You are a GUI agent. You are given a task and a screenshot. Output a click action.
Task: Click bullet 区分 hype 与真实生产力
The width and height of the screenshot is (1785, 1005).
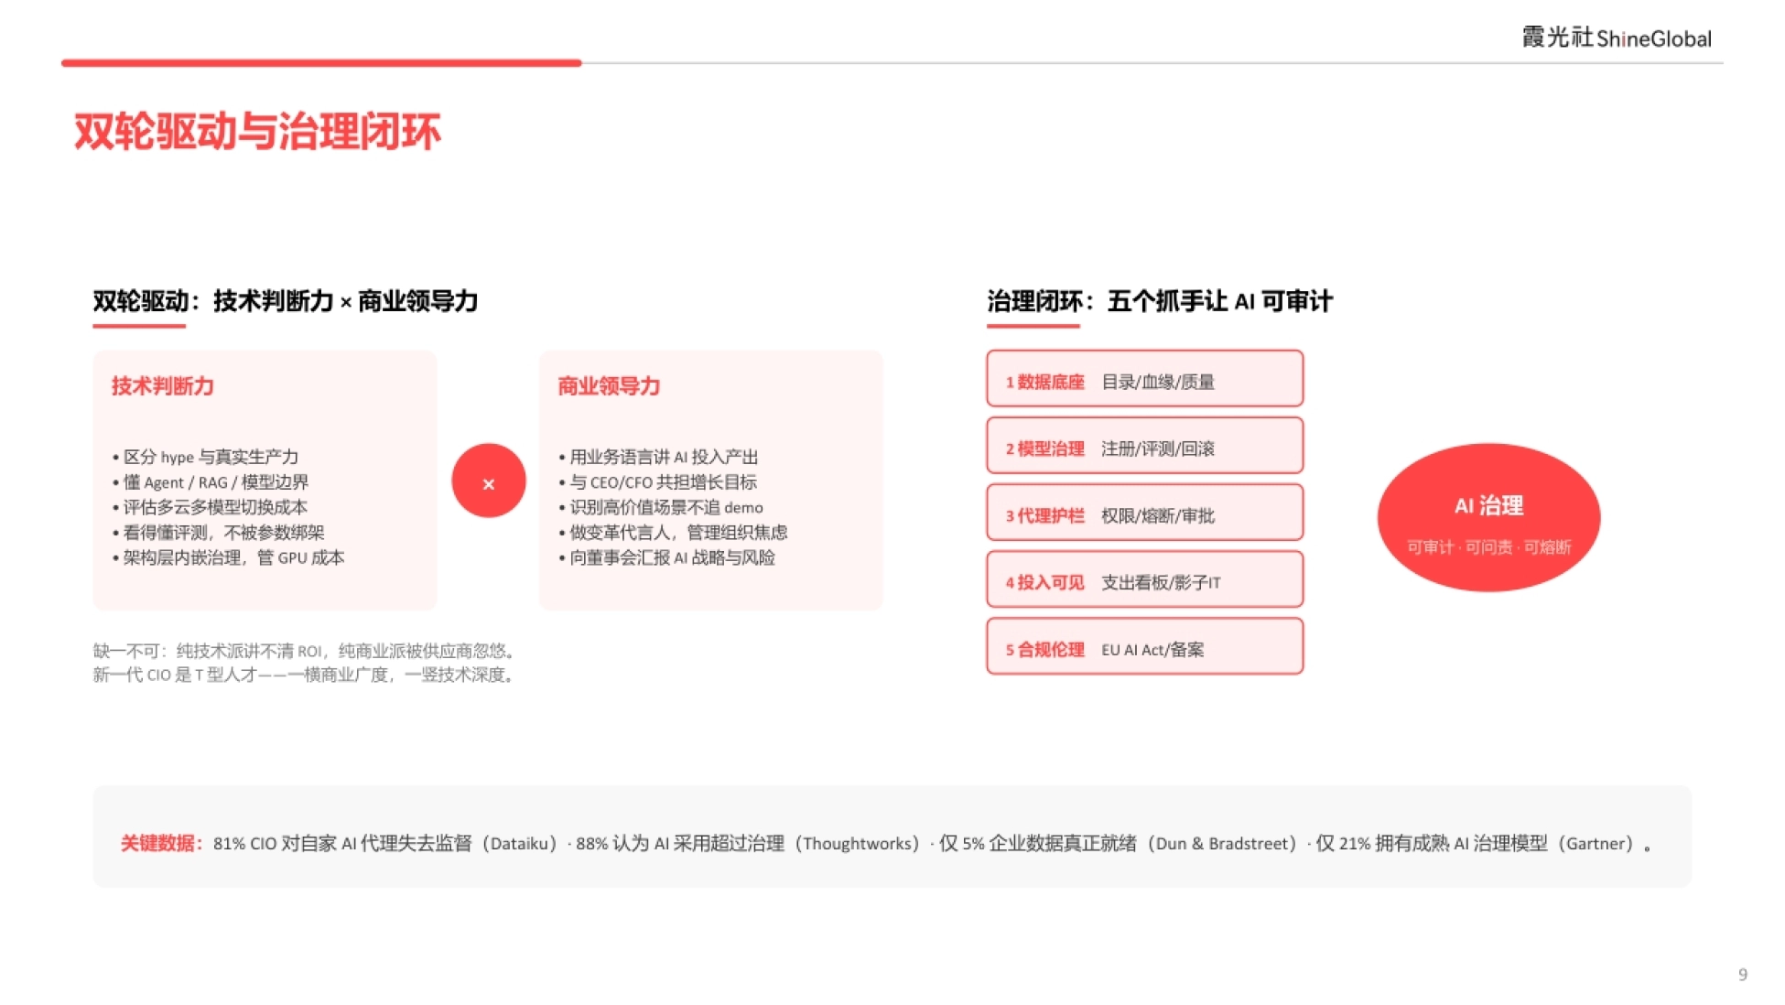(x=206, y=457)
